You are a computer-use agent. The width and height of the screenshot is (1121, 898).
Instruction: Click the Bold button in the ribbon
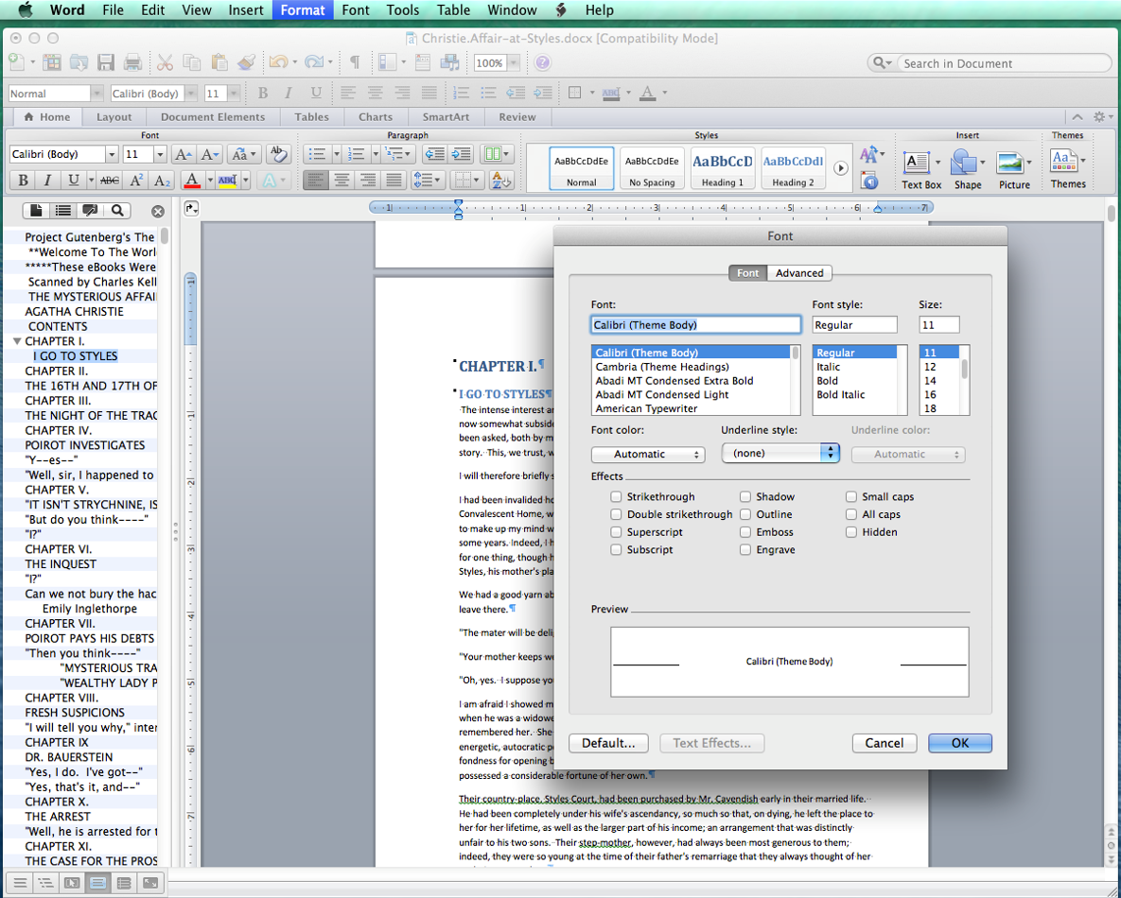click(23, 181)
